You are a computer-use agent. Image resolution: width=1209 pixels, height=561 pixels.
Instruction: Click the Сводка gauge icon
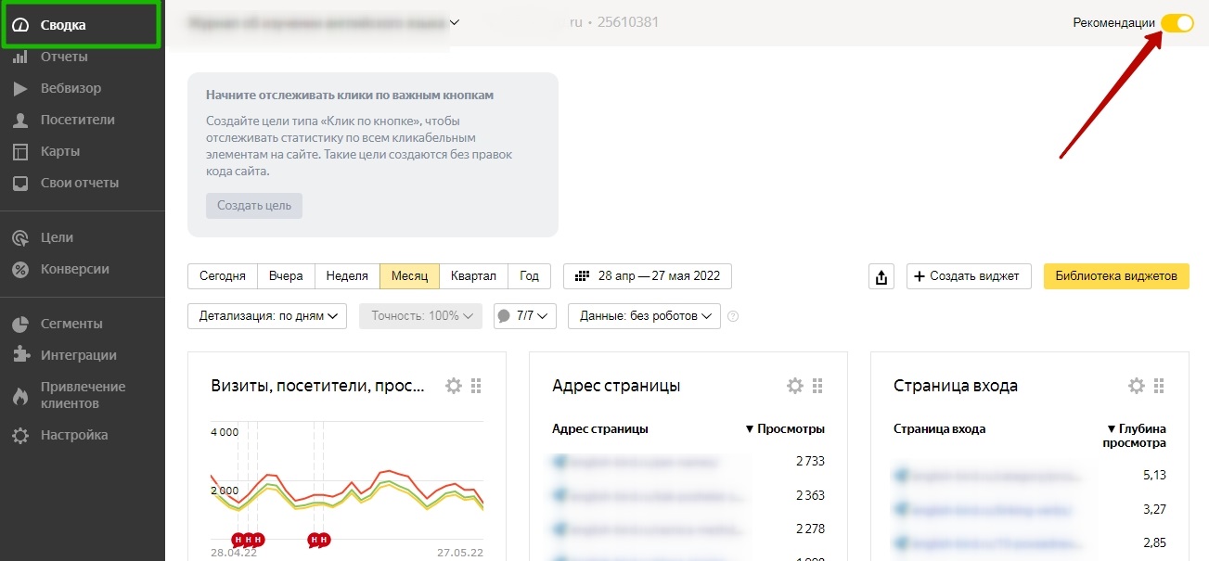coord(20,25)
